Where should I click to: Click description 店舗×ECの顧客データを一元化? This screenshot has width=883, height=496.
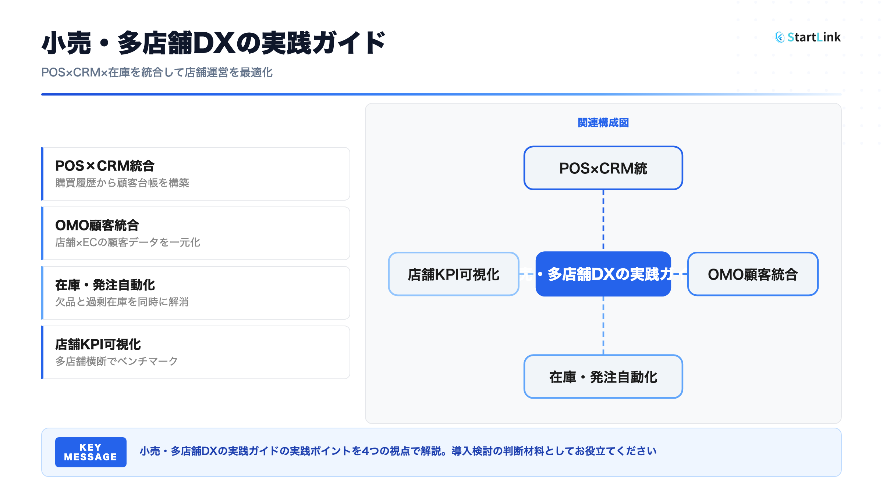click(128, 242)
